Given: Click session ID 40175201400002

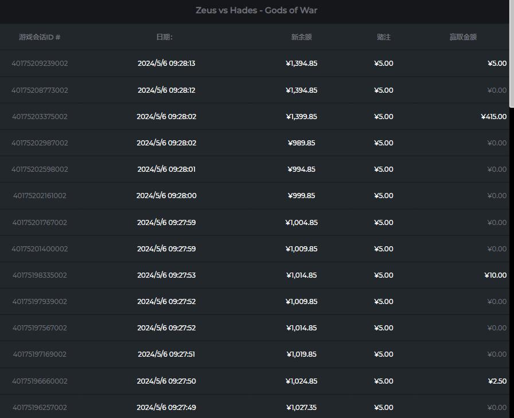Looking at the screenshot, I should coord(40,249).
